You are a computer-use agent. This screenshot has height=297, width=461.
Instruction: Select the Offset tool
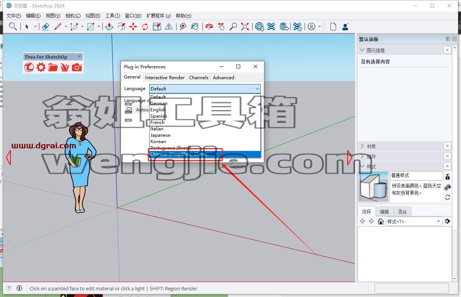pos(121,27)
